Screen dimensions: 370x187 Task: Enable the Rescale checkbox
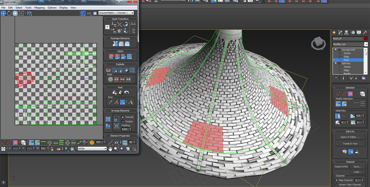point(123,117)
